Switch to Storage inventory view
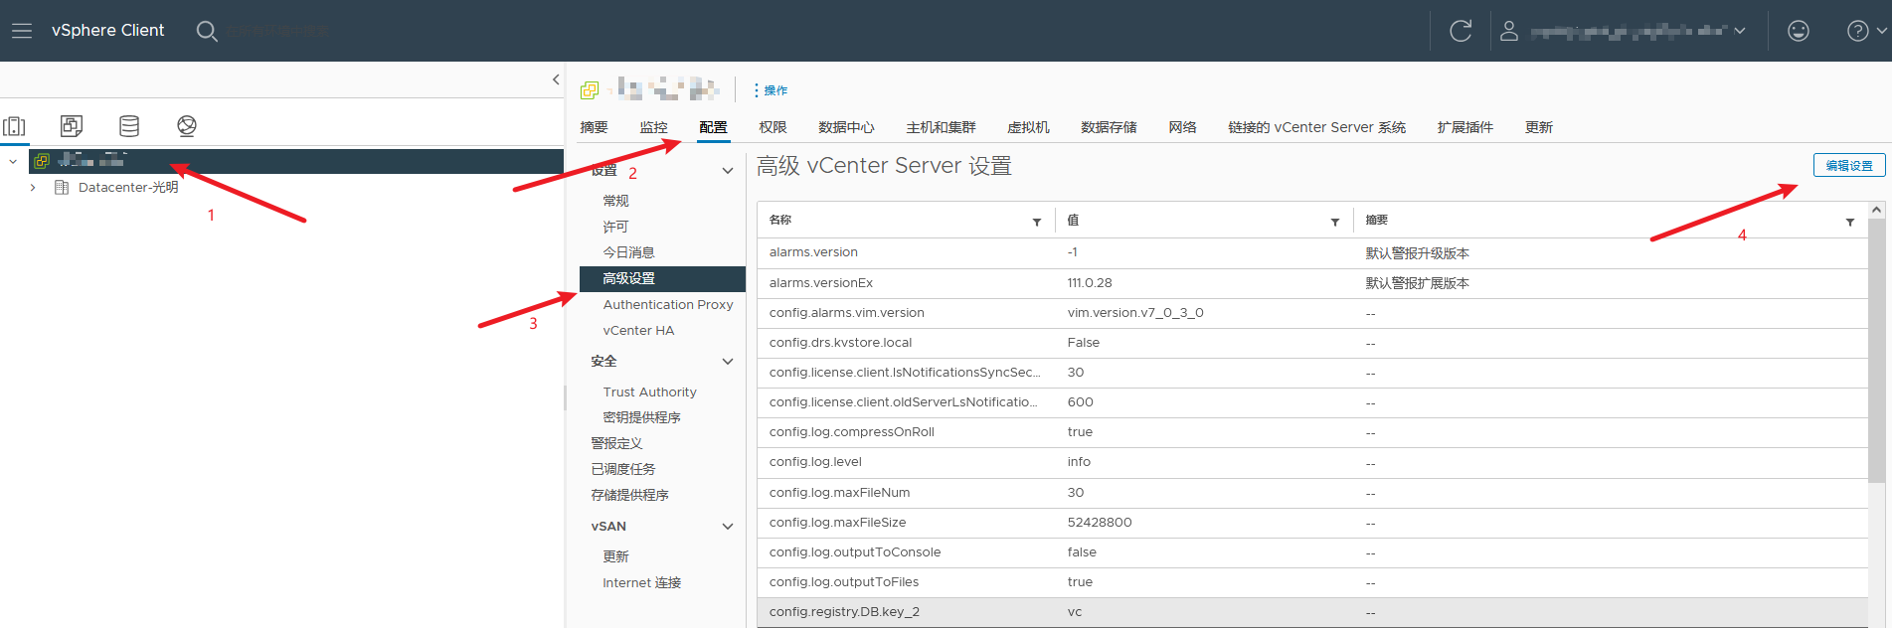The width and height of the screenshot is (1892, 628). (x=129, y=126)
